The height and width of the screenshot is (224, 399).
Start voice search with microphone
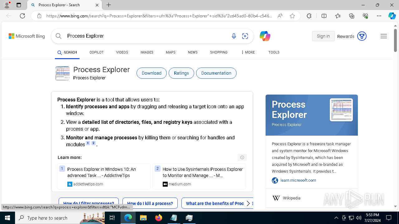(234, 36)
